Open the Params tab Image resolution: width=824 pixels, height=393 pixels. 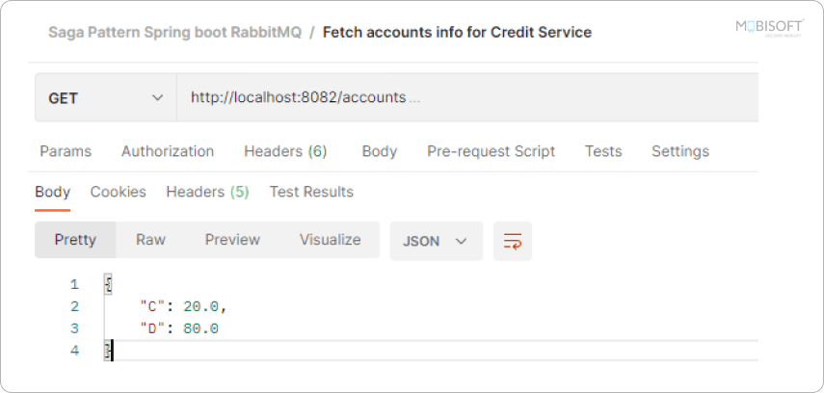[66, 151]
